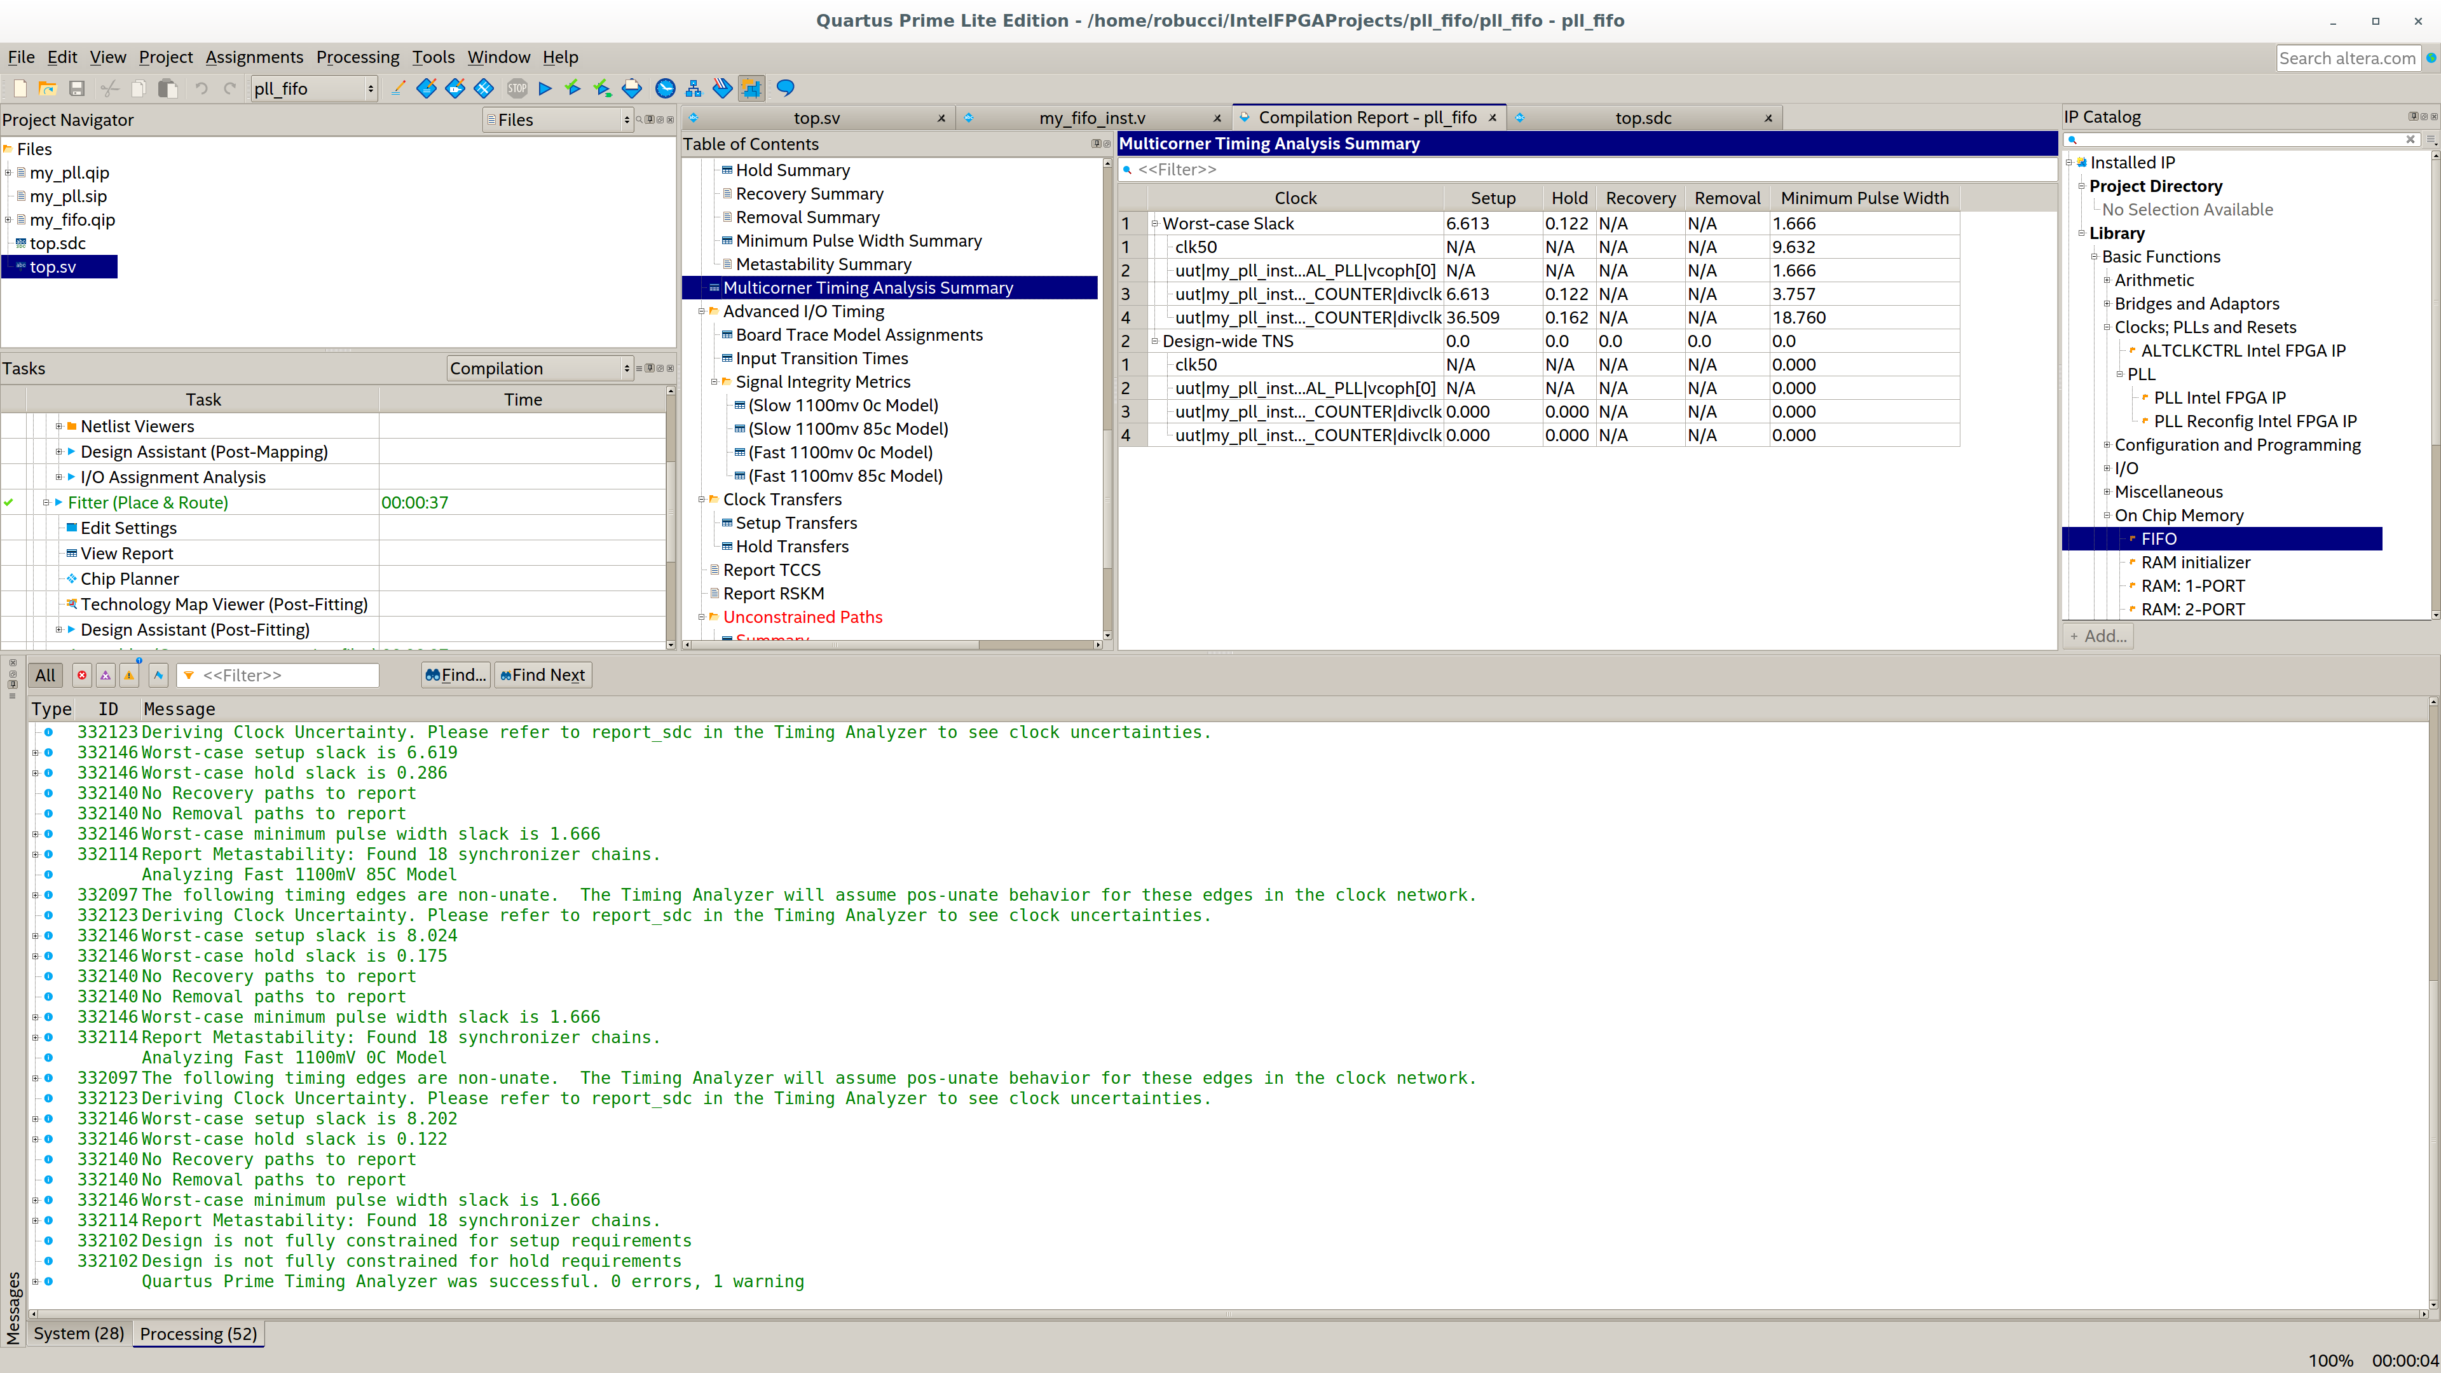
Task: Collapse the Worst-case Slack row
Action: coord(1154,224)
